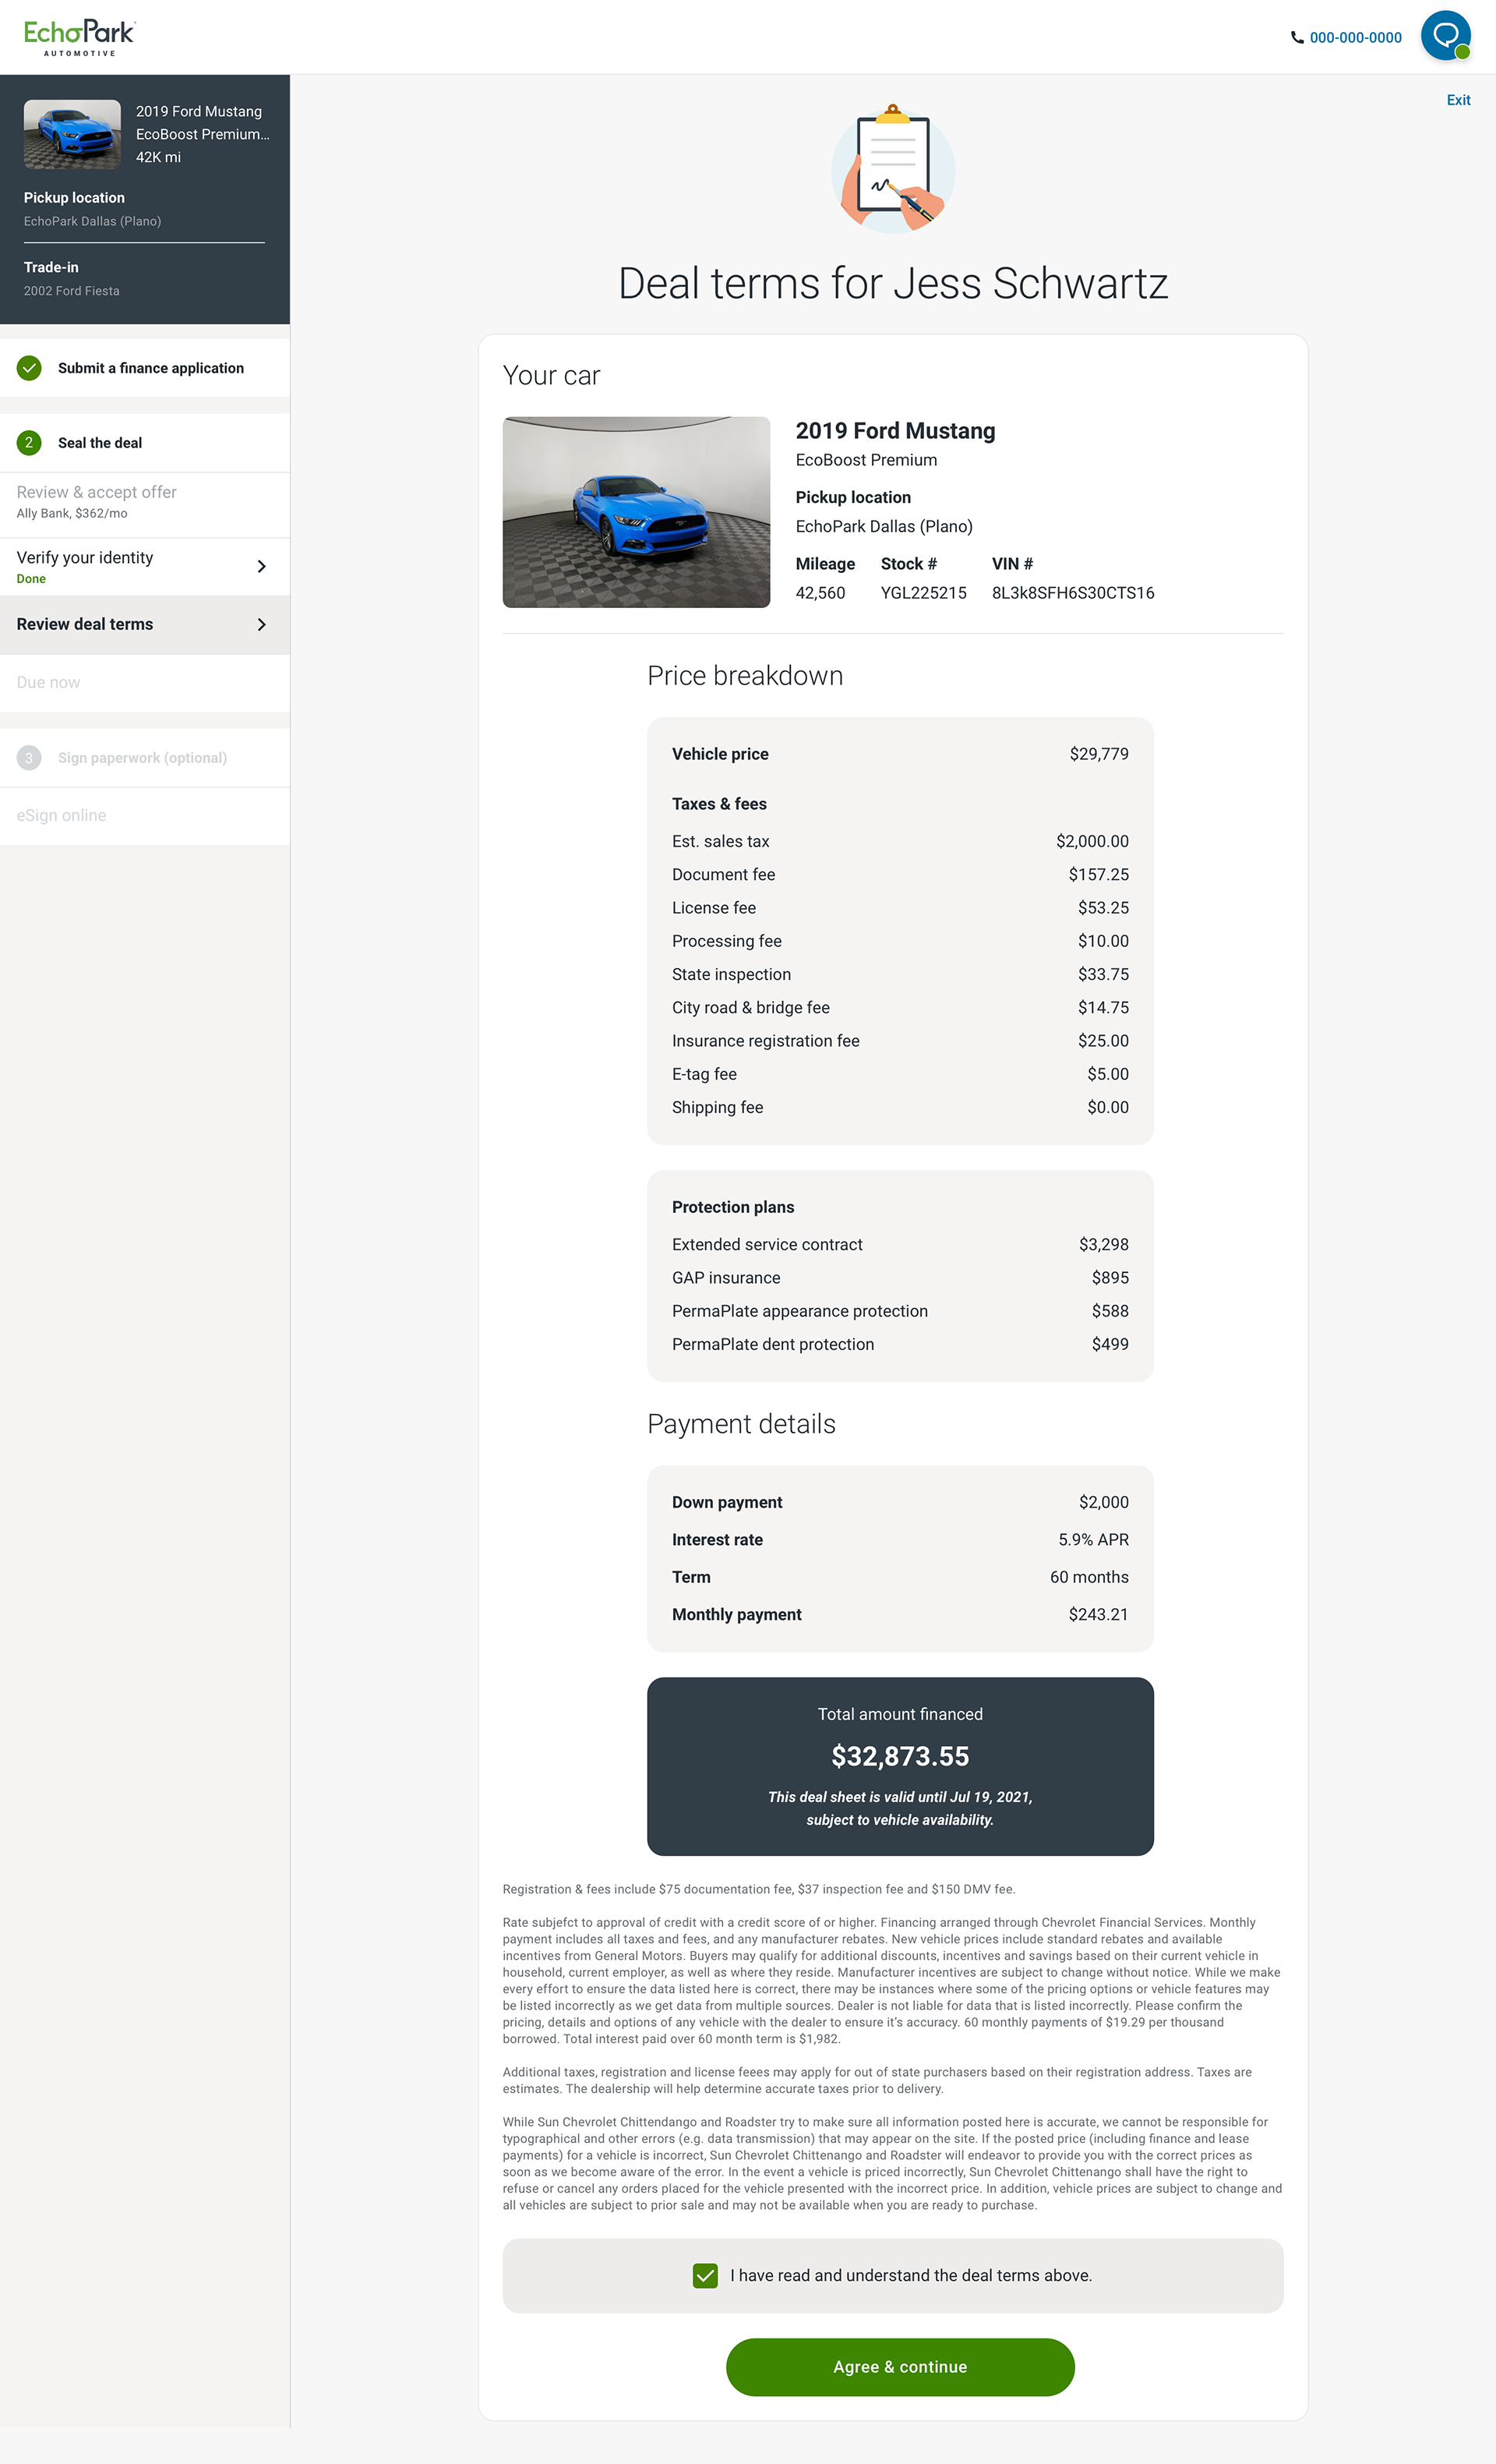Viewport: 1496px width, 2464px height.
Task: Click the greyed step 3 circle icon
Action: pyautogui.click(x=29, y=758)
